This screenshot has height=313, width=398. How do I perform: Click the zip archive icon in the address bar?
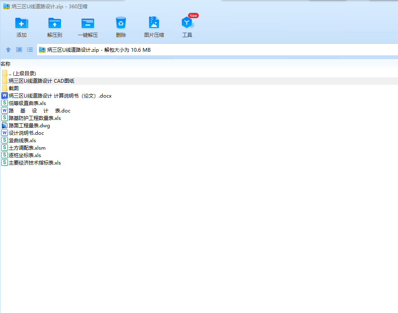[x=42, y=50]
